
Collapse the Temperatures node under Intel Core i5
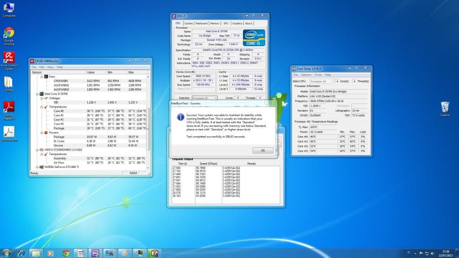41,107
